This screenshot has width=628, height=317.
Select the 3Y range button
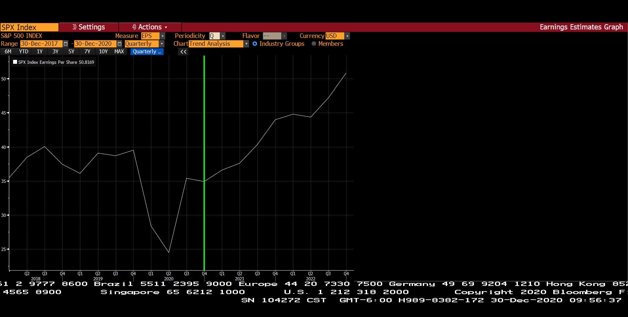[55, 52]
